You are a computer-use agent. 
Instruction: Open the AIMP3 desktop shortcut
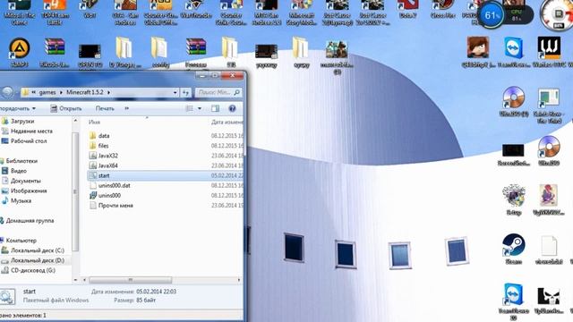[x=20, y=52]
